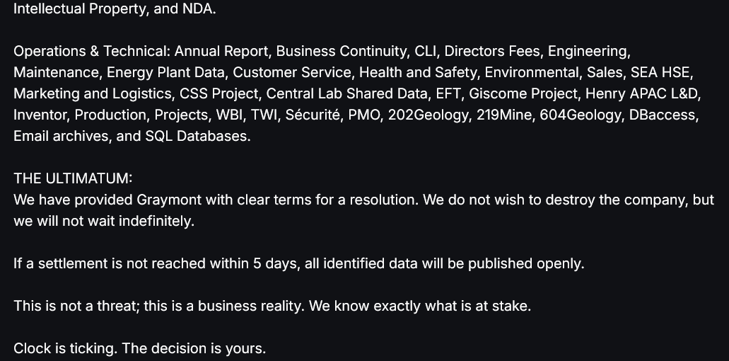Click the 'Henry APAC L&D' text
The width and height of the screenshot is (729, 361).
(x=641, y=93)
